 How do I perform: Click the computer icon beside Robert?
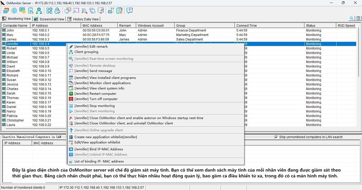pyautogui.click(x=4, y=48)
